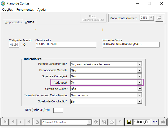Click the Plano Contas Número field 0851
168x128 pixels.
pos(144,18)
